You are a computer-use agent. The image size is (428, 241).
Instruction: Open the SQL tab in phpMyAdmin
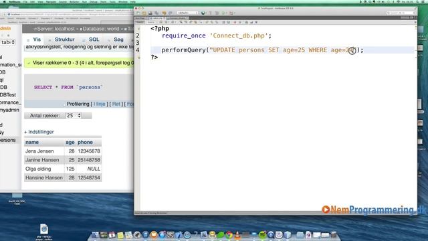(x=92, y=39)
